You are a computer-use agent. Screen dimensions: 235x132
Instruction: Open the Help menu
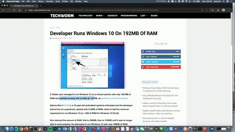[86, 1]
